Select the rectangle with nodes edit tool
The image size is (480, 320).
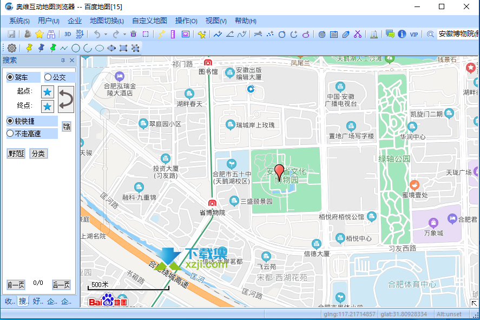pos(123,48)
